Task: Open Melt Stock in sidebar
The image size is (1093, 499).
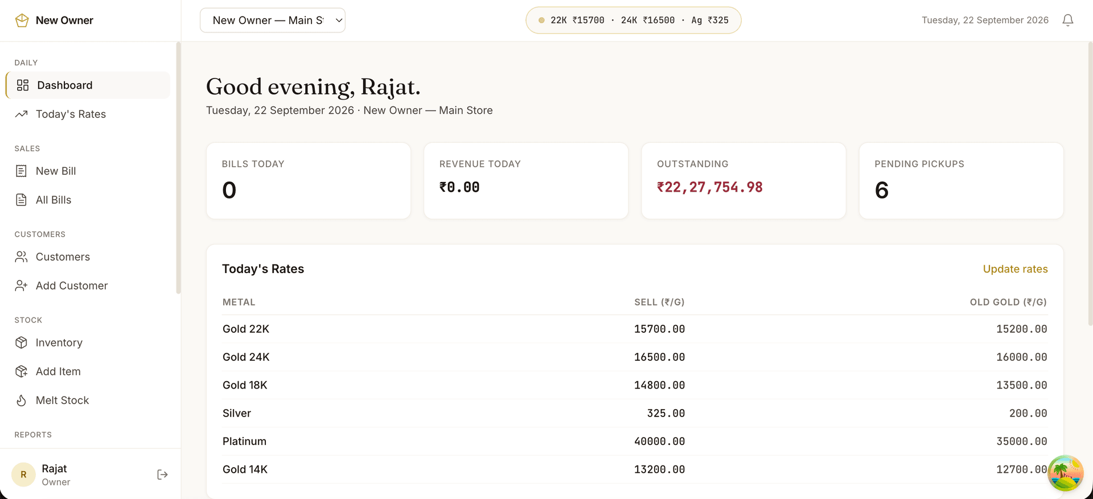Action: click(x=88, y=401)
